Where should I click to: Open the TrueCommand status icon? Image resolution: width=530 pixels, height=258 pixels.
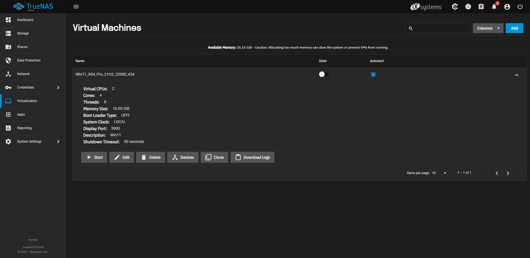(455, 7)
